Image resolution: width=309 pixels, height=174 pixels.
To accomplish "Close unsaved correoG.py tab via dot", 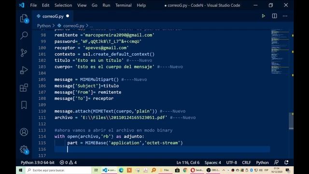I will (x=68, y=16).
